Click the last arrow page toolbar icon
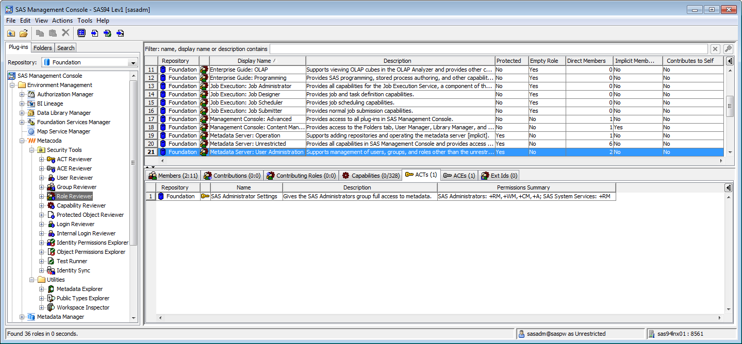The height and width of the screenshot is (344, 742). (120, 33)
